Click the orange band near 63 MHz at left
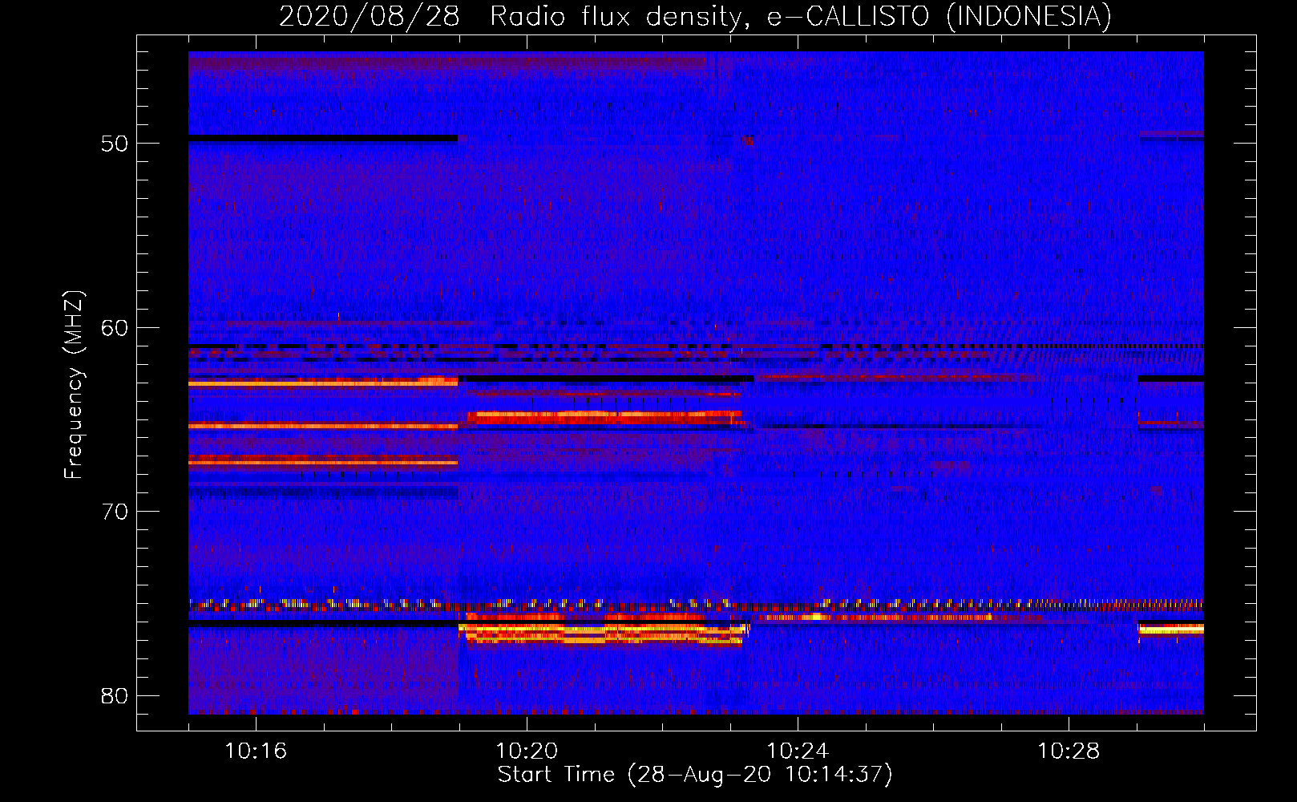 [x=323, y=383]
